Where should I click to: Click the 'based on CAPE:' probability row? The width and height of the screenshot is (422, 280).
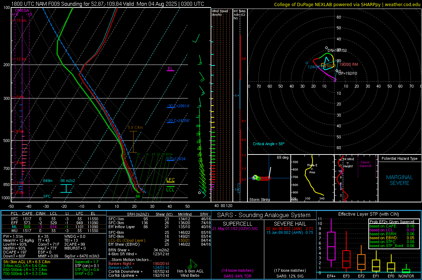(x=392, y=226)
